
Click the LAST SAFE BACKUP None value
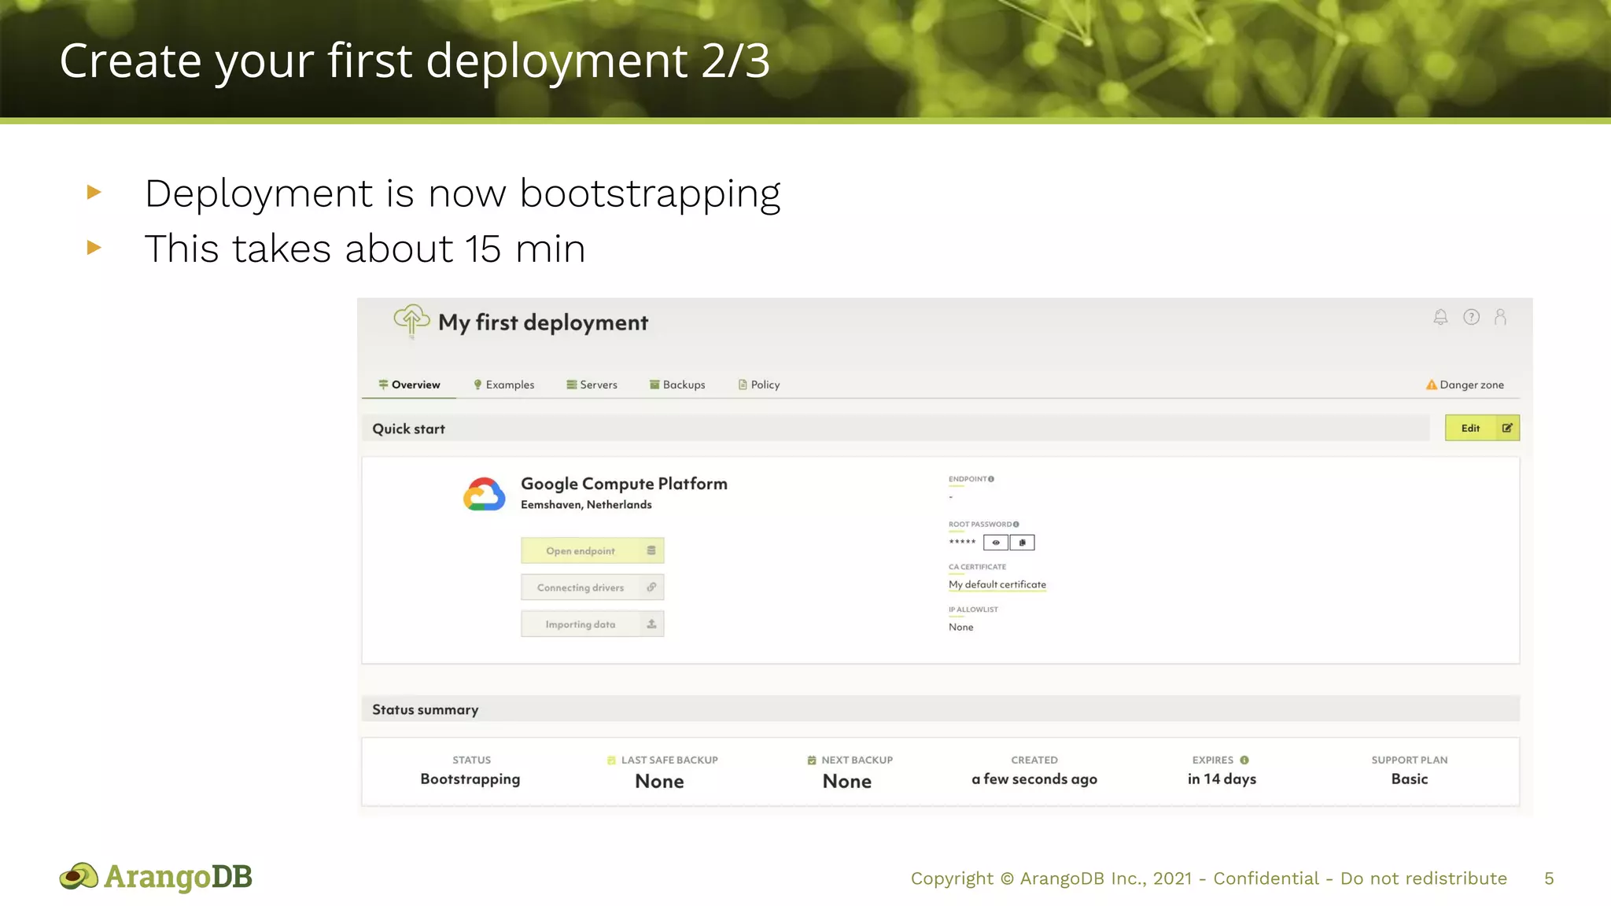(x=659, y=781)
